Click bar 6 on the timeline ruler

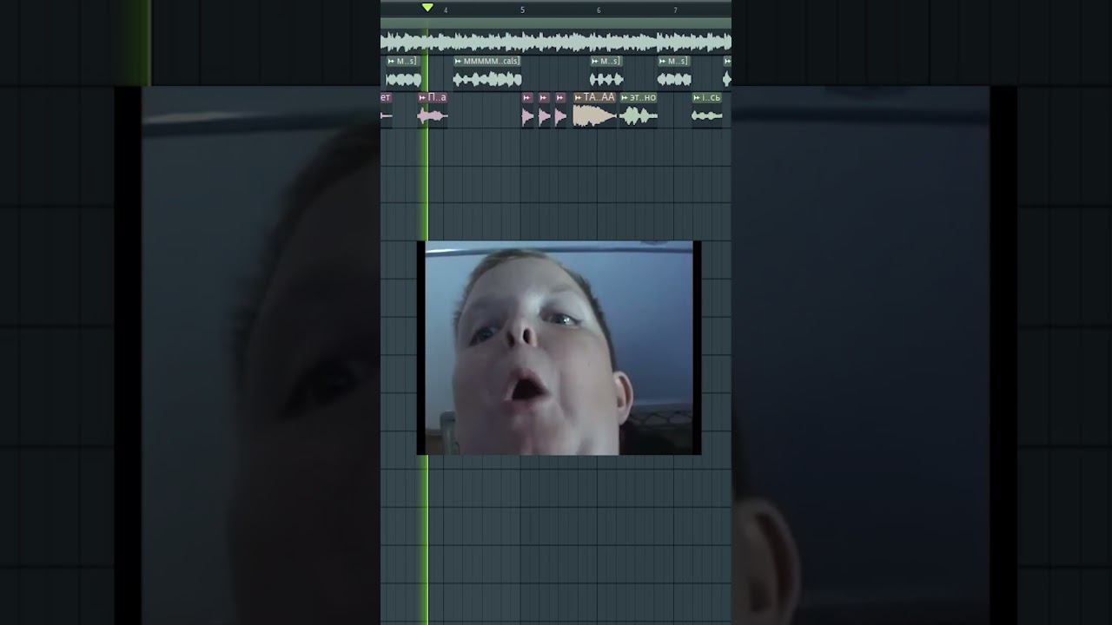pos(599,10)
